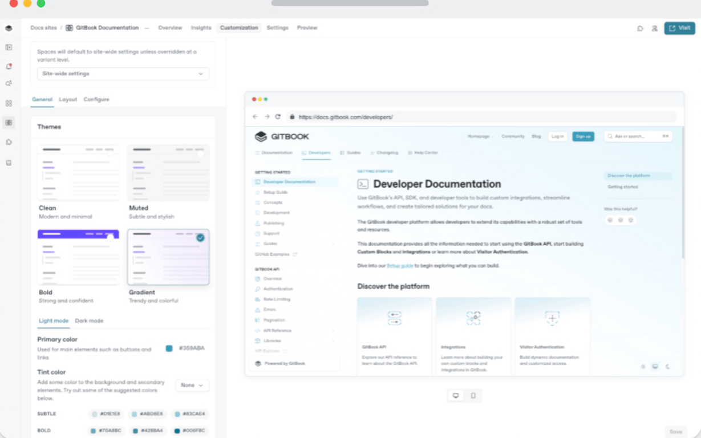Switch preview to desktop view below the preview
This screenshot has width=701, height=438.
pos(456,395)
